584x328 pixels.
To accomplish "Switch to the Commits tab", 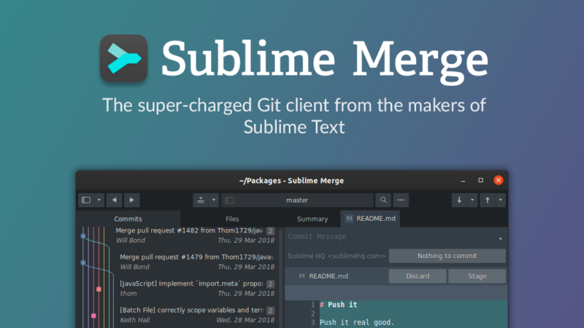I will point(128,219).
